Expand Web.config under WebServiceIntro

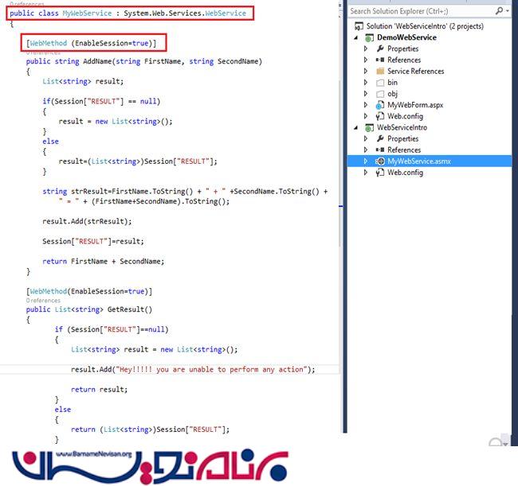[366, 172]
